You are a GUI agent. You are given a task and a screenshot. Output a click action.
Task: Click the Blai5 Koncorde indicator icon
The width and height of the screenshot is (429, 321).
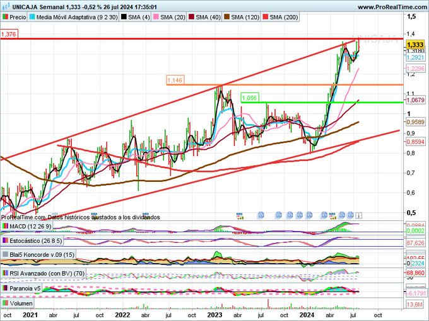click(5, 255)
